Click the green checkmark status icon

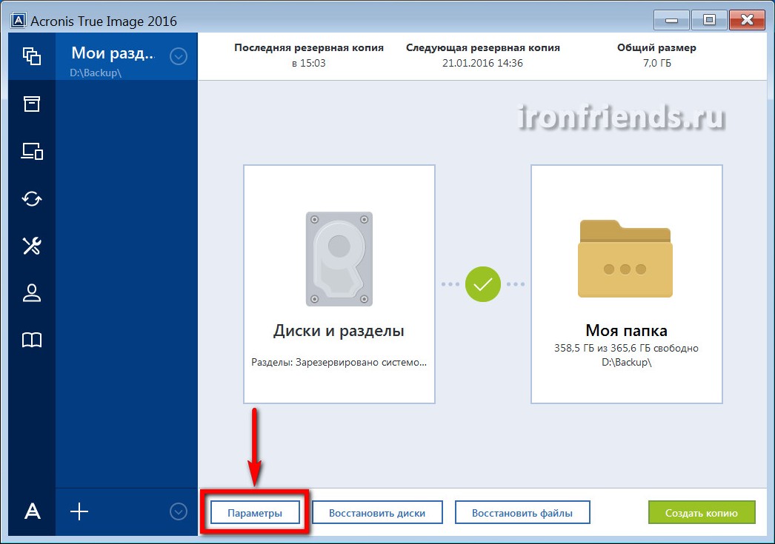pyautogui.click(x=482, y=284)
